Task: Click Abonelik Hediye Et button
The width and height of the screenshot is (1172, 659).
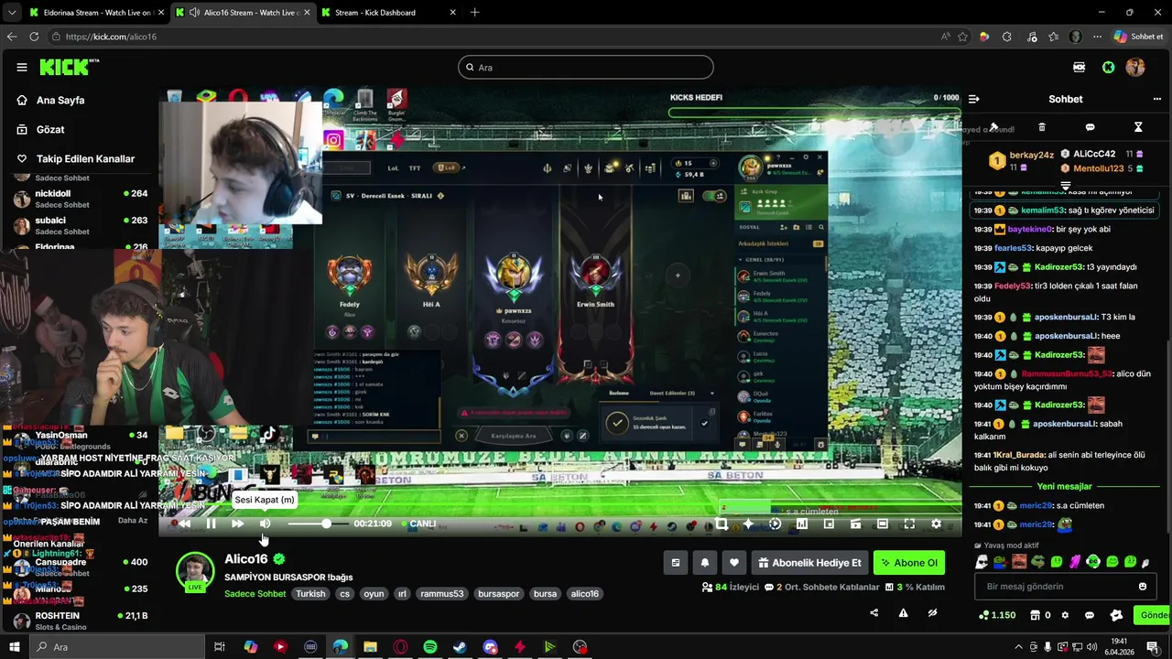Action: [809, 563]
